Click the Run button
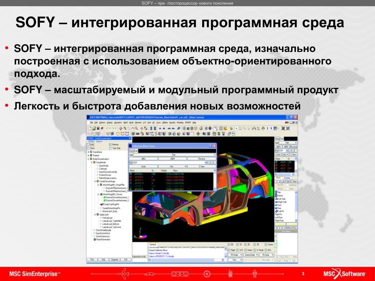 [x=92, y=259]
